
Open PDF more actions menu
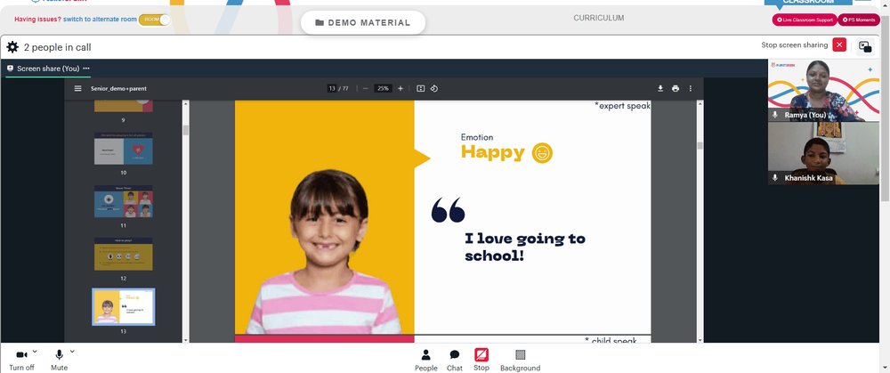[691, 88]
